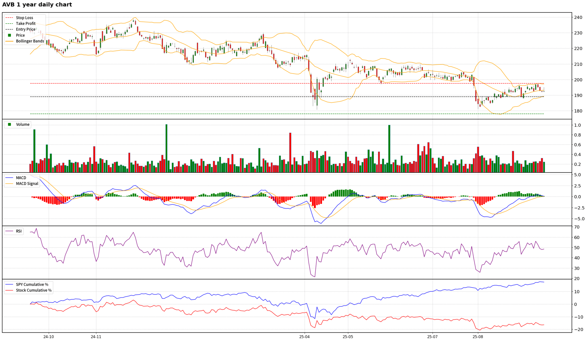Click the MACD Signal legend label
The image size is (587, 341).
pos(27,183)
